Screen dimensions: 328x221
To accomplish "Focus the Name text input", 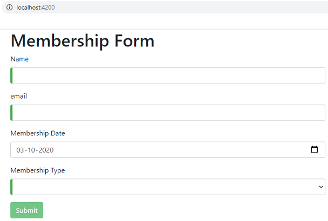I will tap(167, 75).
